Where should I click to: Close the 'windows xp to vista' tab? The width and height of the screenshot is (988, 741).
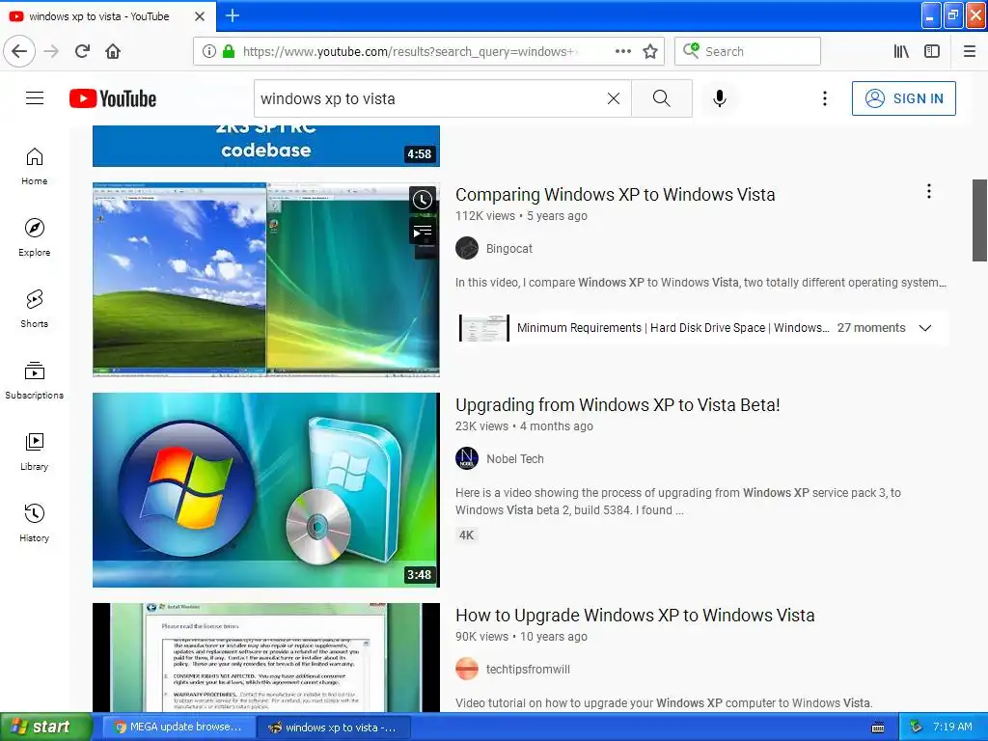[199, 16]
